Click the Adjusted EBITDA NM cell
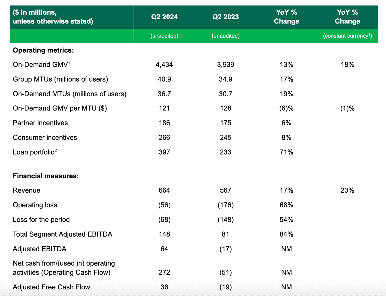This screenshot has height=296, width=386. [x=286, y=249]
